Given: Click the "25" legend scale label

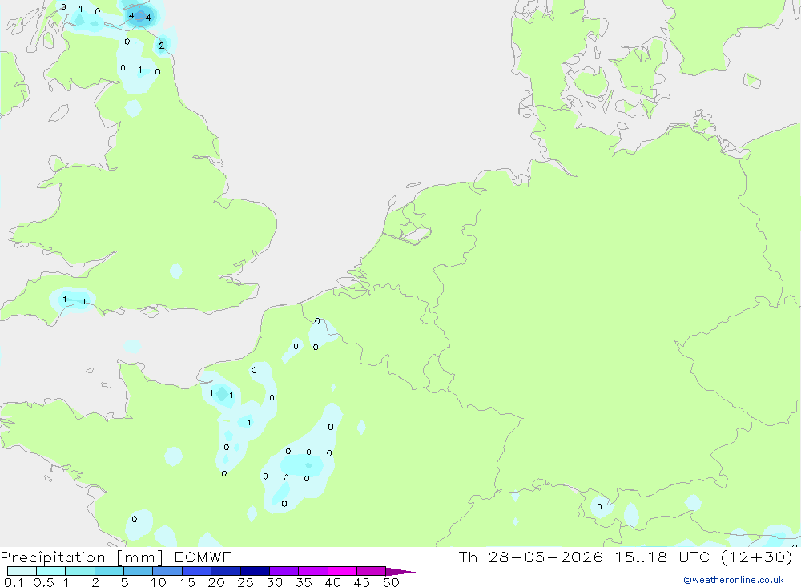Looking at the screenshot, I should [245, 582].
